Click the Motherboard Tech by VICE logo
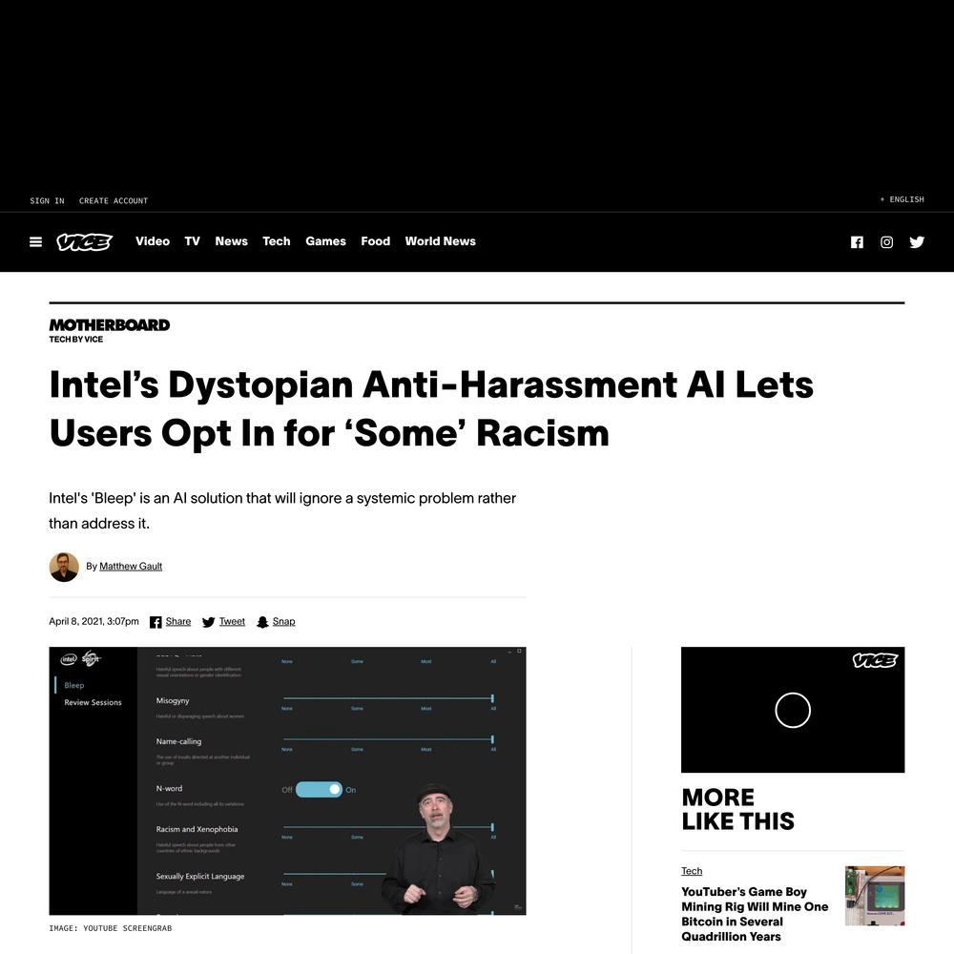Screen dimensions: 954x954 [x=110, y=330]
